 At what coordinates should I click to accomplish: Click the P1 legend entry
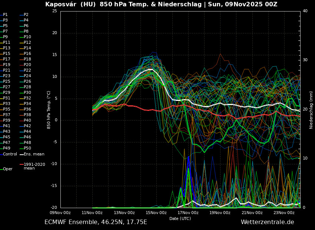[x=5, y=15]
